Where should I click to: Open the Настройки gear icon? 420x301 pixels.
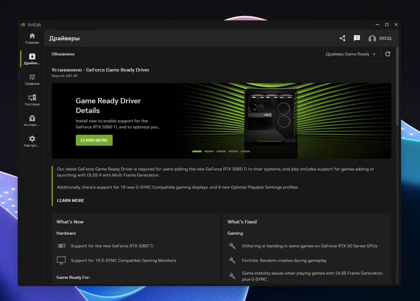32,139
